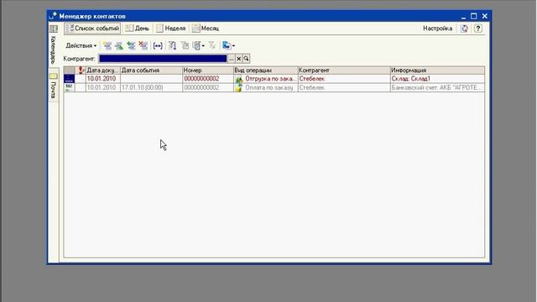
Task: Switch to the Месяц view
Action: click(206, 29)
